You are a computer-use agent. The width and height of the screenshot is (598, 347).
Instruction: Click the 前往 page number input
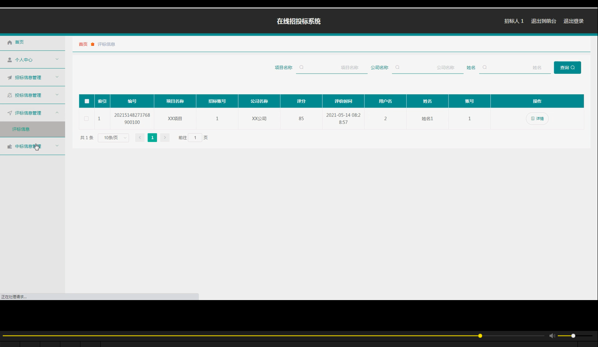195,138
